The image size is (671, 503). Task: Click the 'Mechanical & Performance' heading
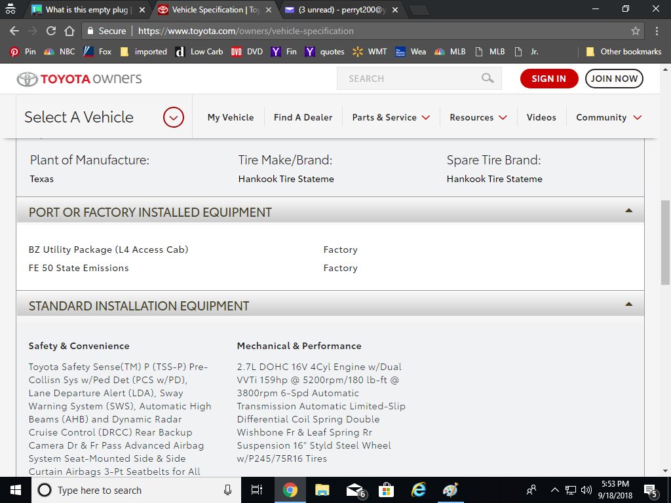coord(299,346)
